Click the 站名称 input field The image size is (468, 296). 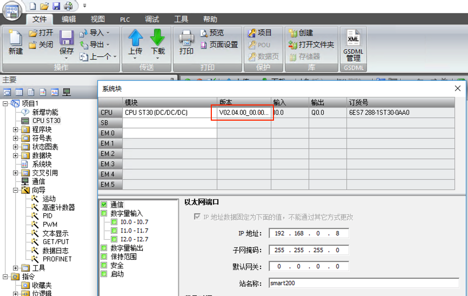coord(363,282)
